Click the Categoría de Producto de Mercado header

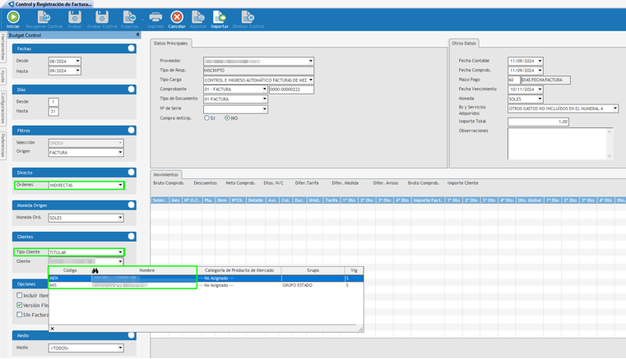(x=239, y=270)
